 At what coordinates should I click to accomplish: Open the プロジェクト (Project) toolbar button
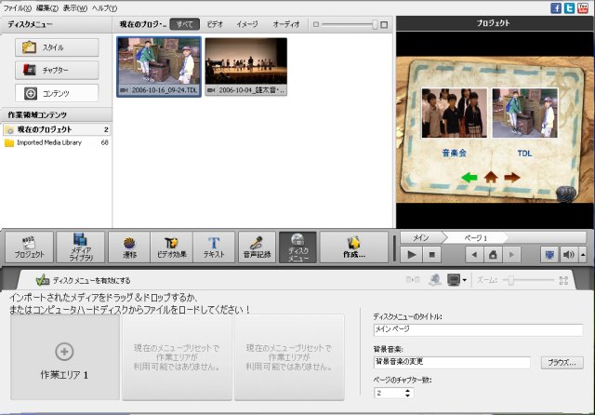click(x=29, y=248)
